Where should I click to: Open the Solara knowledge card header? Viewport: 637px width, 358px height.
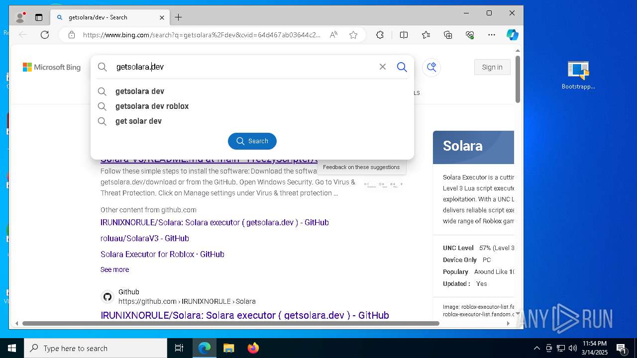tap(473, 147)
